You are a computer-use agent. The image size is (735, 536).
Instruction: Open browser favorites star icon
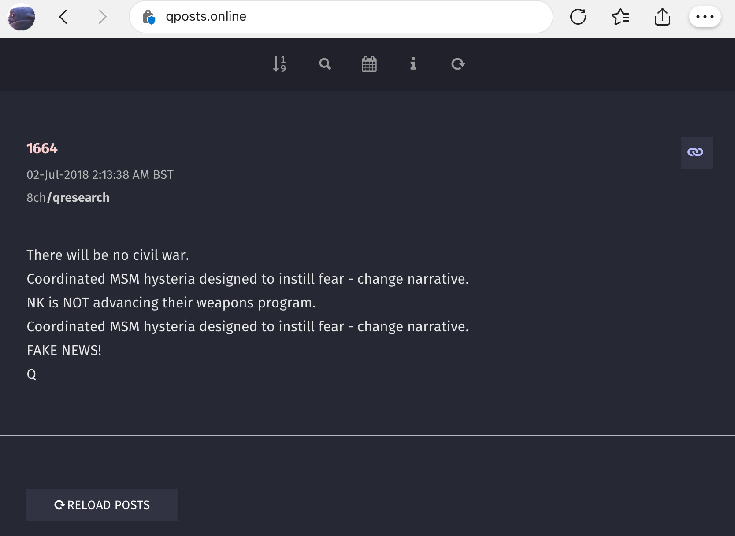click(x=620, y=17)
